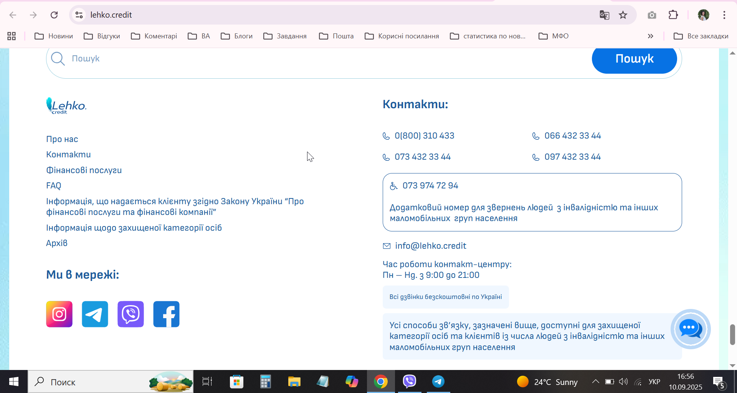Open the Instagram social icon
This screenshot has width=737, height=393.
click(x=59, y=314)
